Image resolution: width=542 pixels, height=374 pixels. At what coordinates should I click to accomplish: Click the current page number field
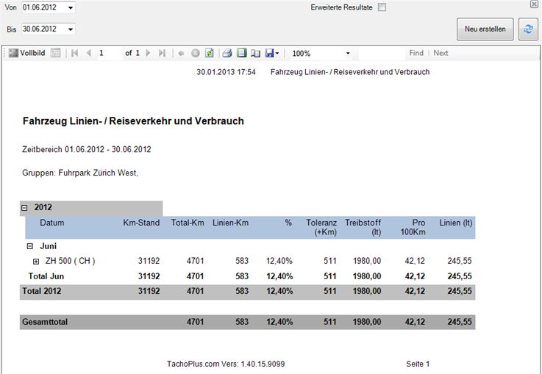109,53
